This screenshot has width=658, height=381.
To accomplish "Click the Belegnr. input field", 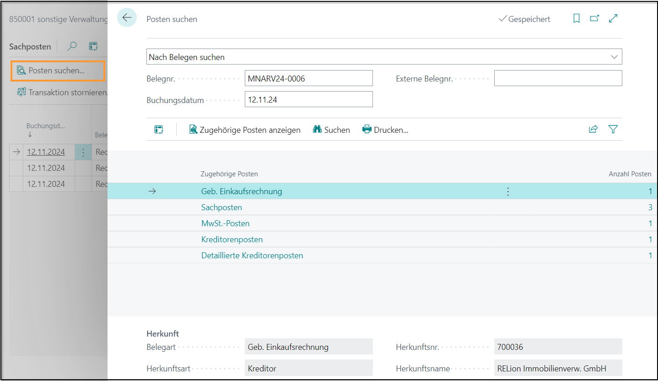I will (308, 78).
